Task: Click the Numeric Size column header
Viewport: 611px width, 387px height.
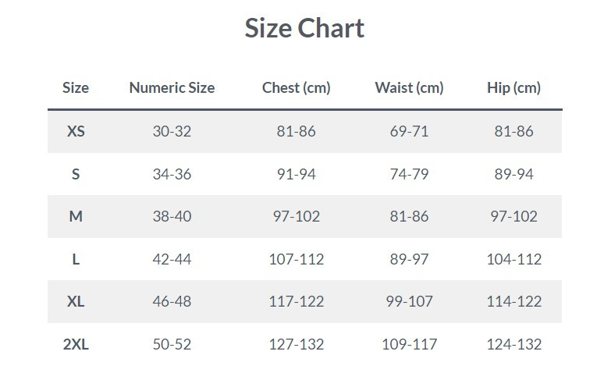Action: tap(172, 87)
